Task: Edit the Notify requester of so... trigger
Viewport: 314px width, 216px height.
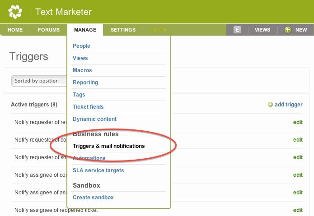Action: click(x=298, y=157)
